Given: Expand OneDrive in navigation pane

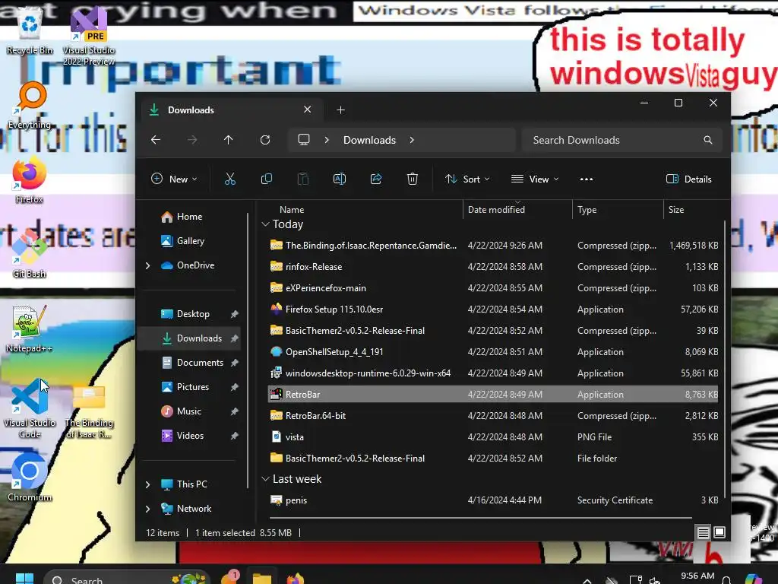Looking at the screenshot, I should pos(147,265).
